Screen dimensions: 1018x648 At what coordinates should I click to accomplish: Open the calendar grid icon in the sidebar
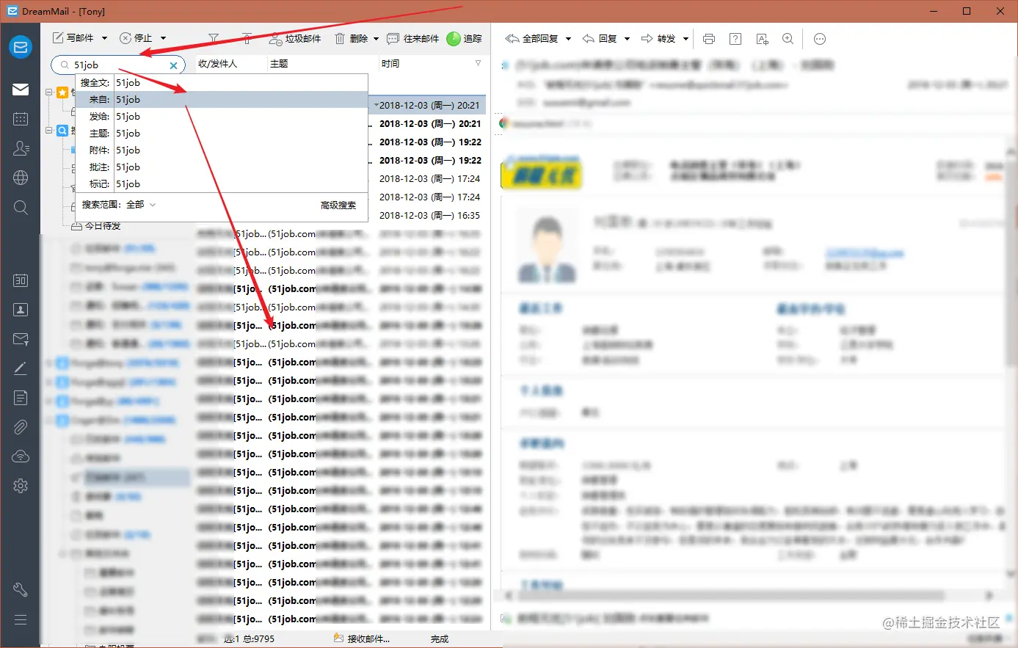click(21, 119)
